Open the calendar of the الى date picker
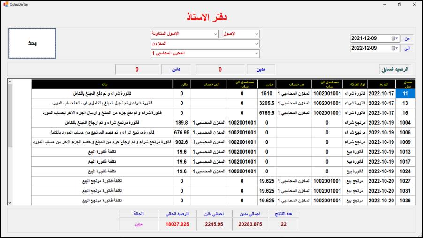 394,48
